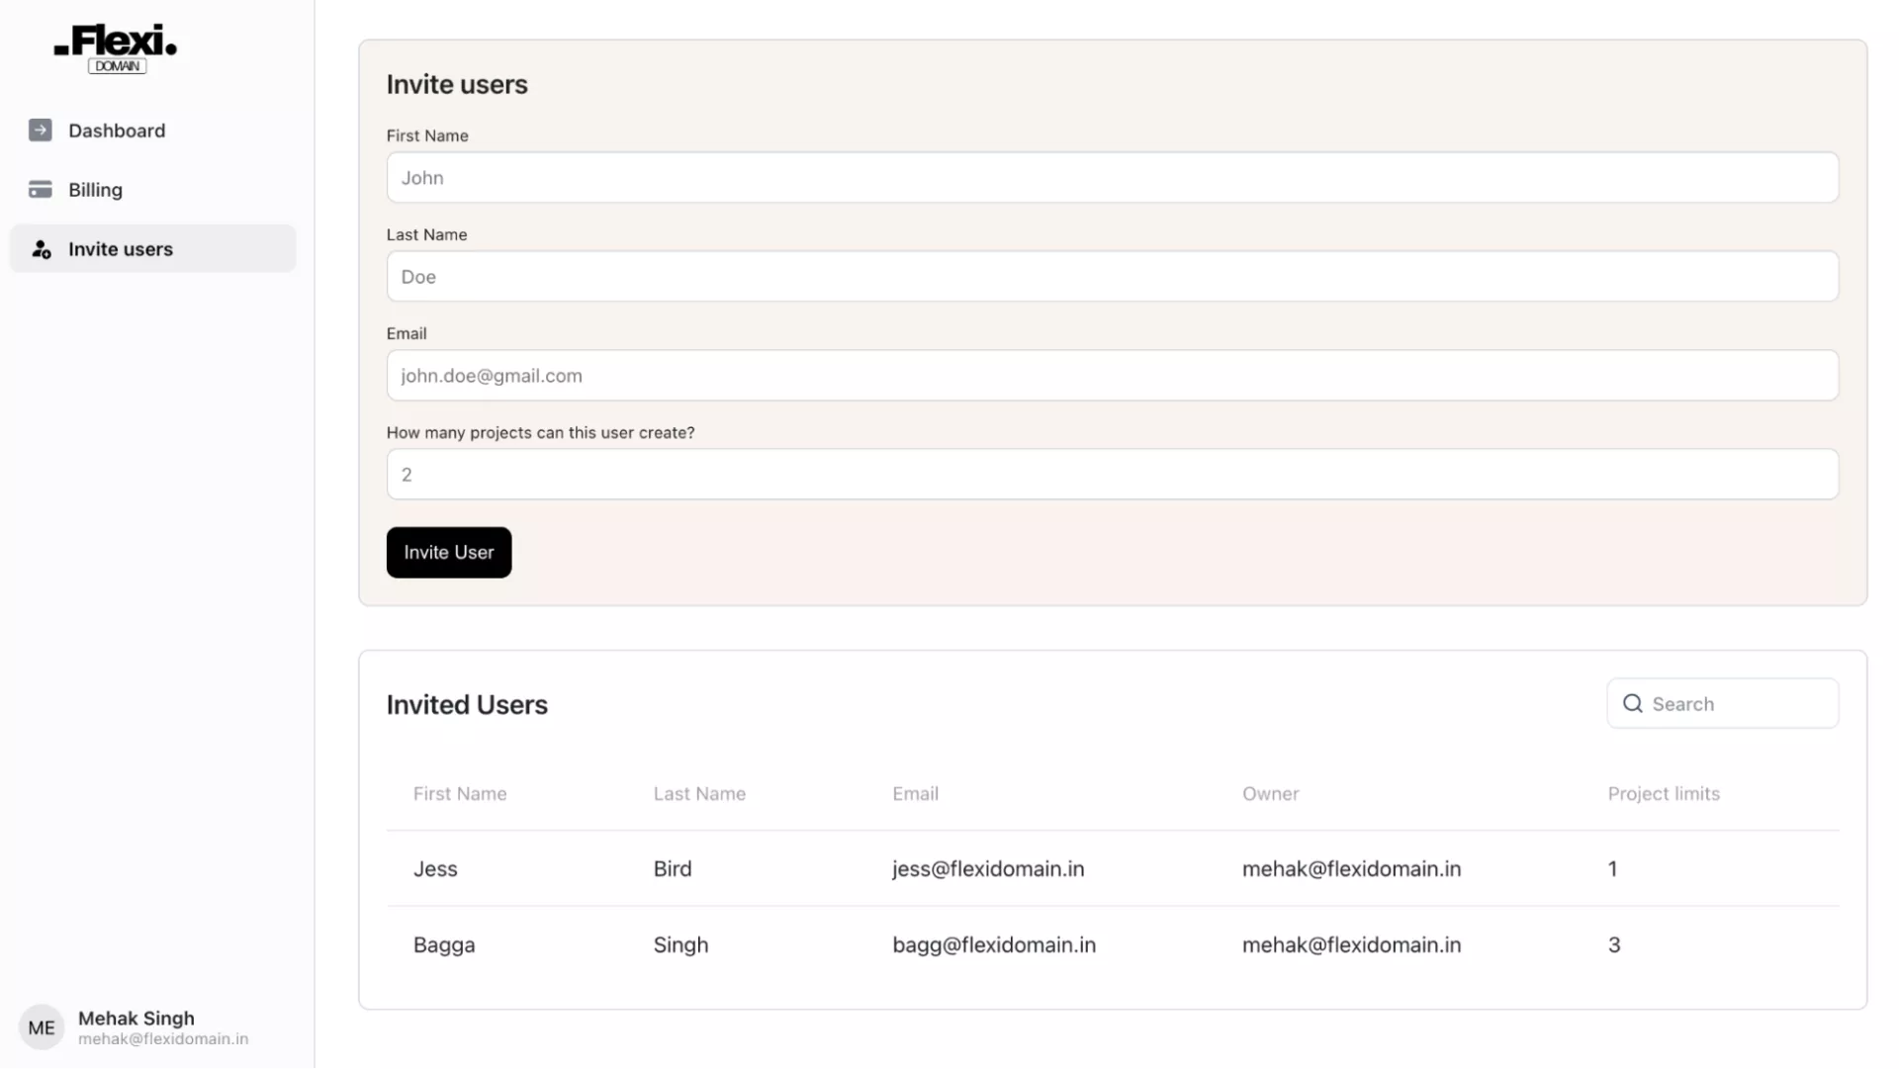Click the Invited Users search box

click(1741, 704)
